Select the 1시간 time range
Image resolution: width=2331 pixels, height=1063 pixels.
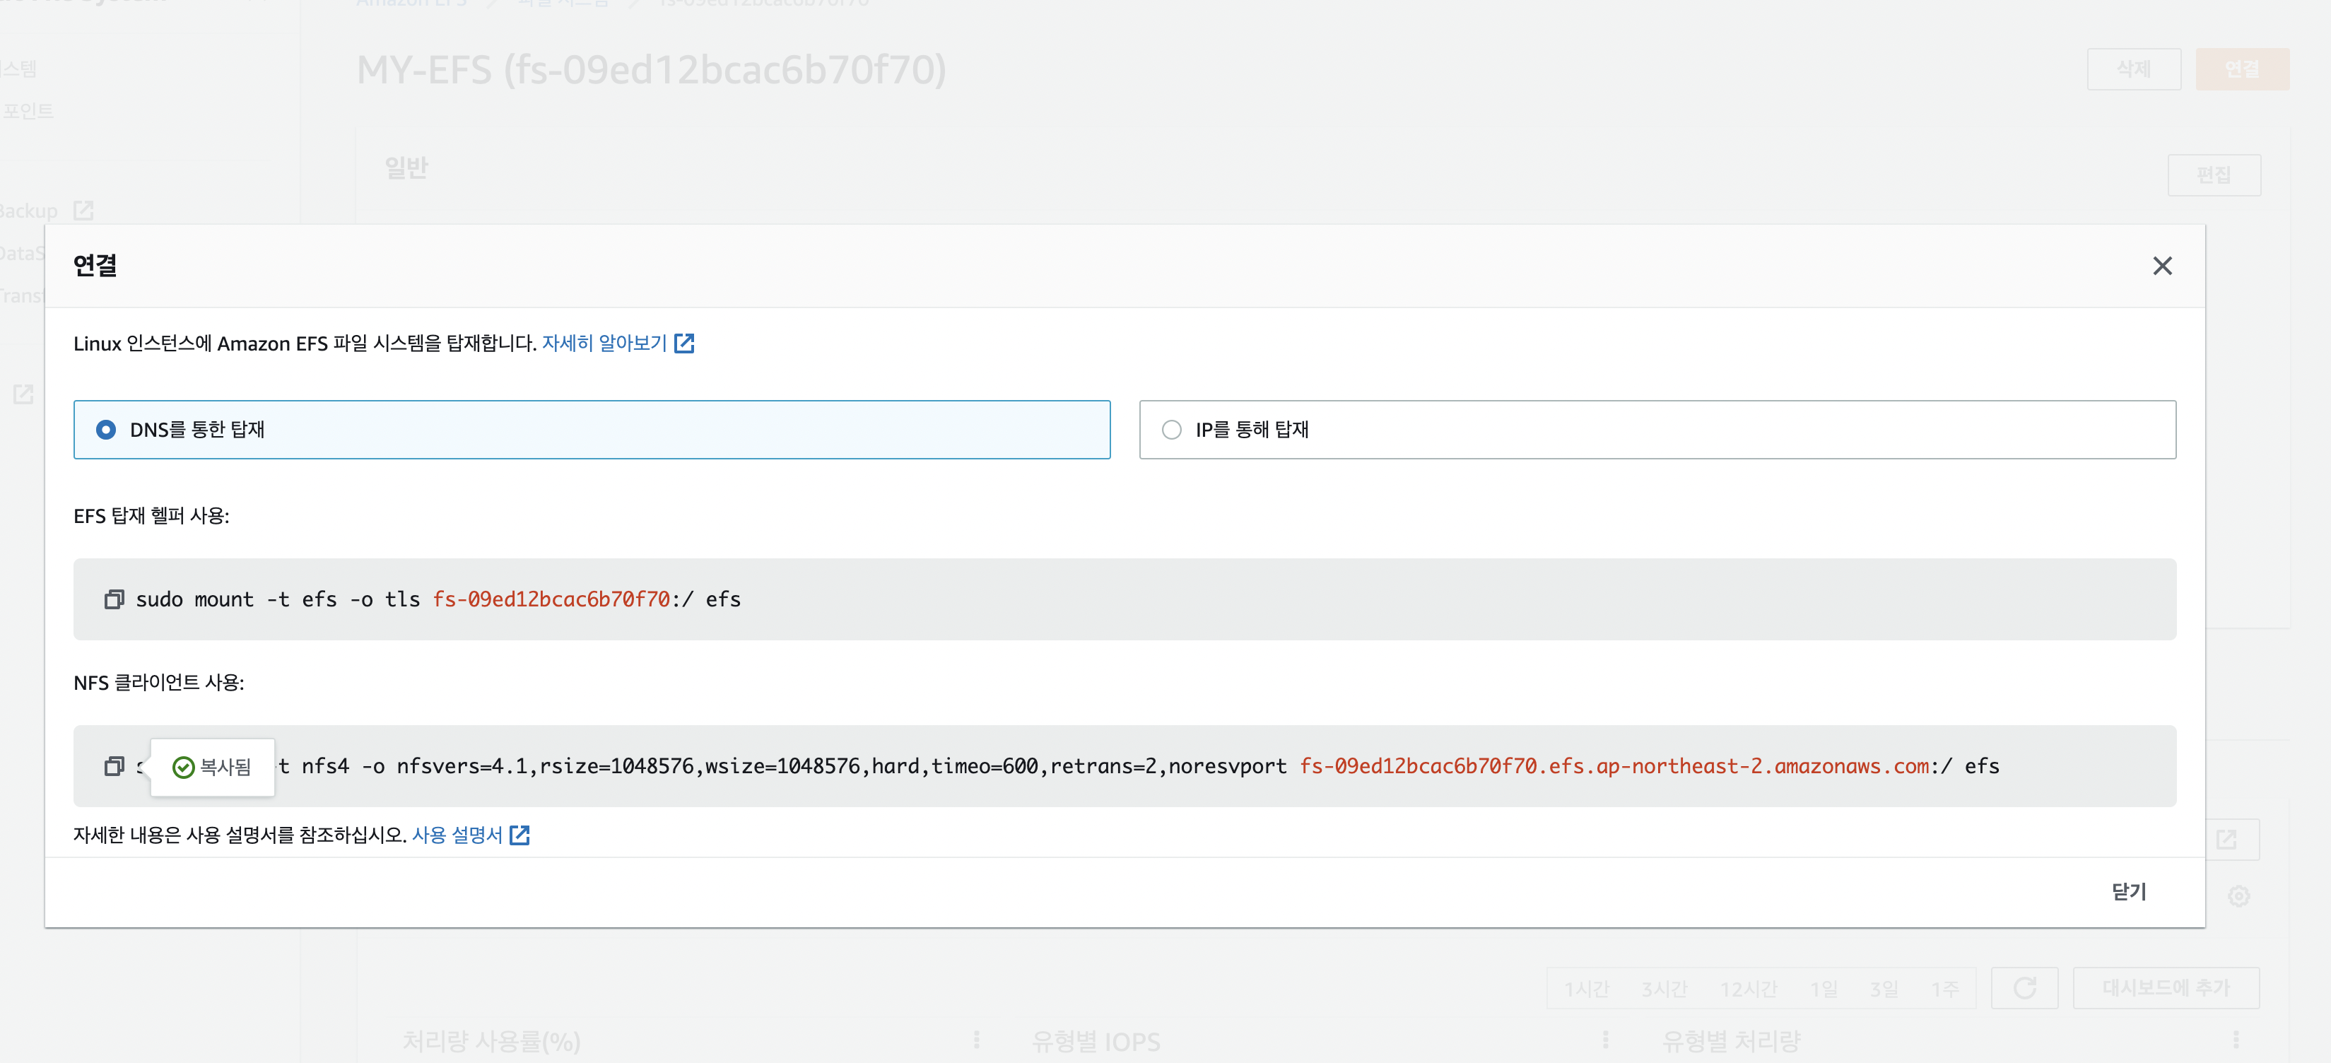point(1586,989)
